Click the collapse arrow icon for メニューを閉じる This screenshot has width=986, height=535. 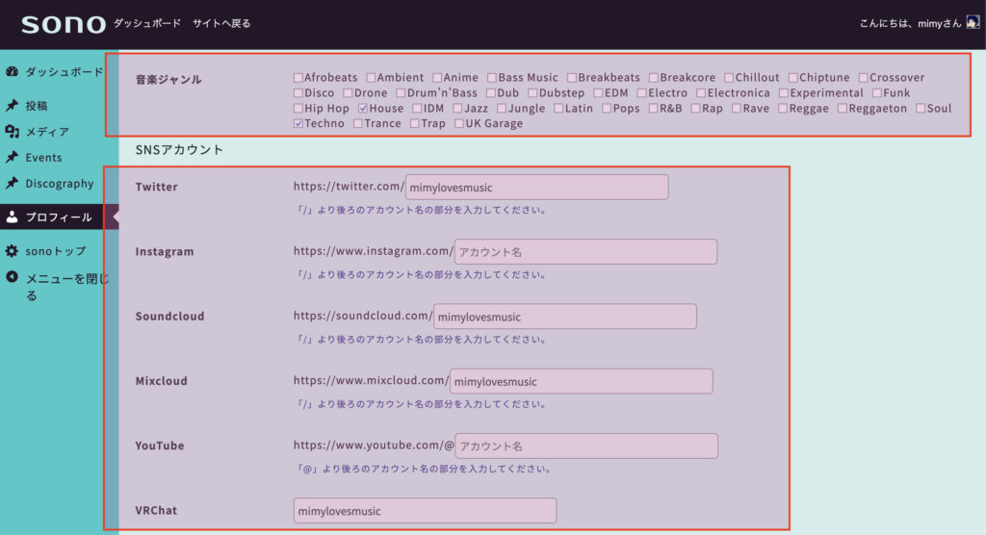pos(12,278)
